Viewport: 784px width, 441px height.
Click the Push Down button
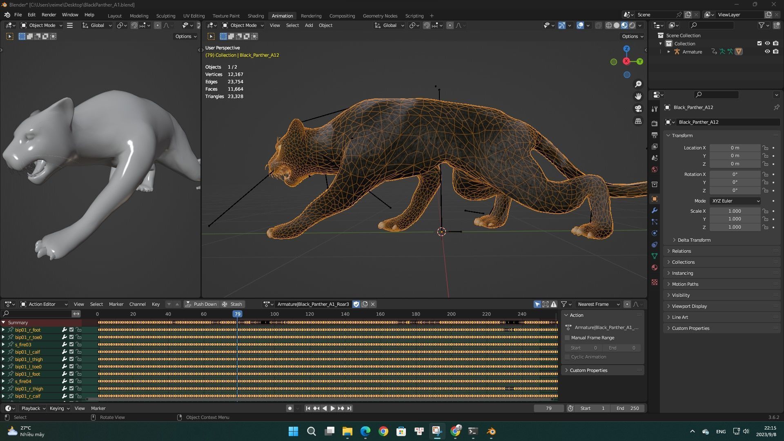pyautogui.click(x=201, y=304)
